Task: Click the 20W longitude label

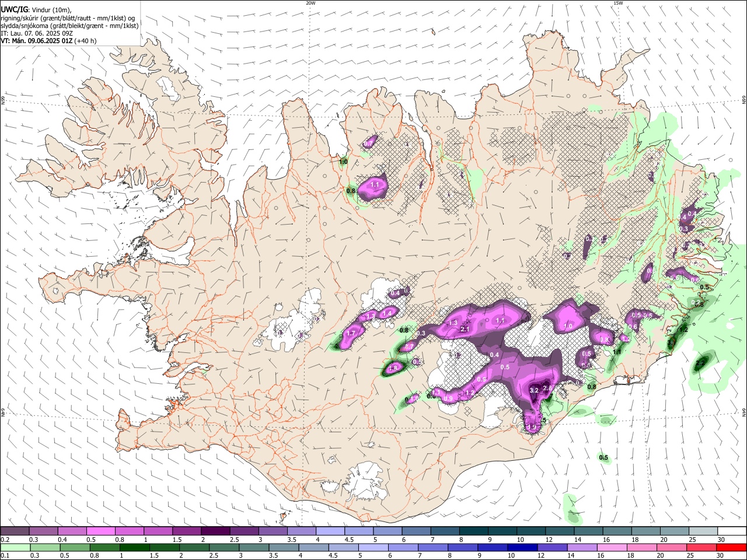Action: pyautogui.click(x=310, y=3)
